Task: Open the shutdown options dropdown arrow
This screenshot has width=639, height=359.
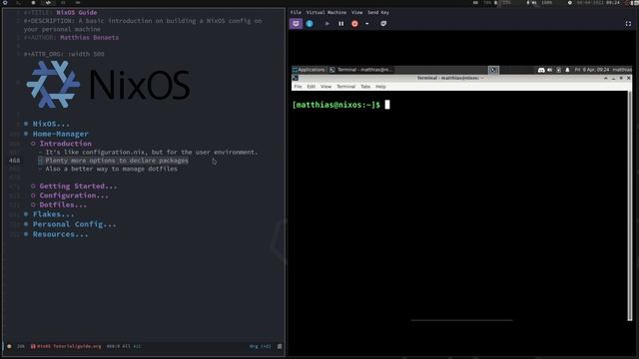Action: click(x=366, y=24)
